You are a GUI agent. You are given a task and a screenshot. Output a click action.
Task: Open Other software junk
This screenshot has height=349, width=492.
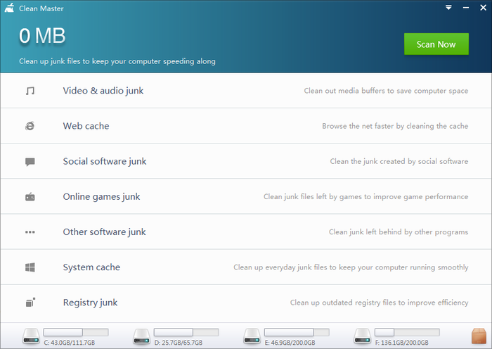point(246,231)
